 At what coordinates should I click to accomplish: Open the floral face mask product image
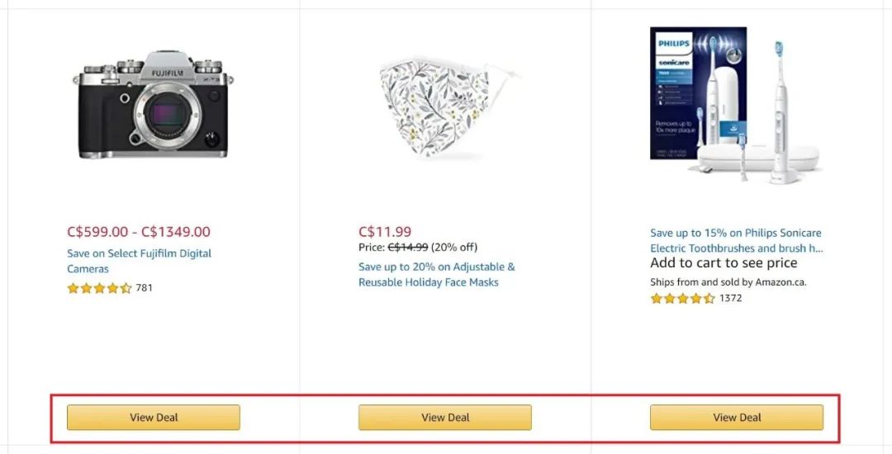[449, 106]
